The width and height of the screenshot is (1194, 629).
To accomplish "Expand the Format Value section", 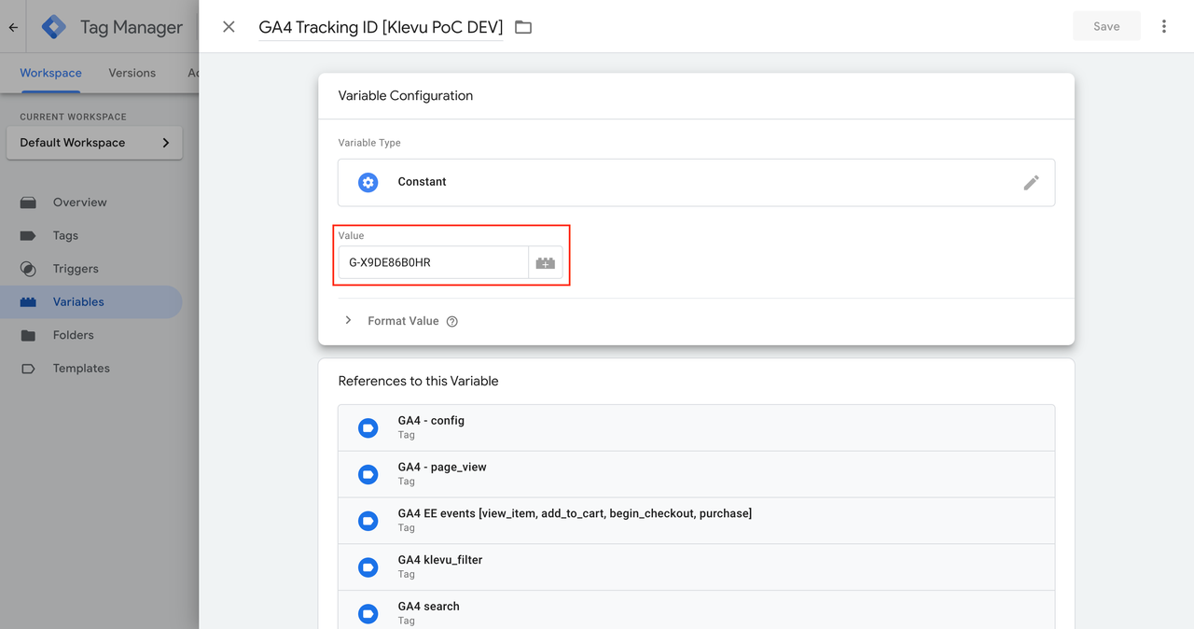I will [348, 320].
